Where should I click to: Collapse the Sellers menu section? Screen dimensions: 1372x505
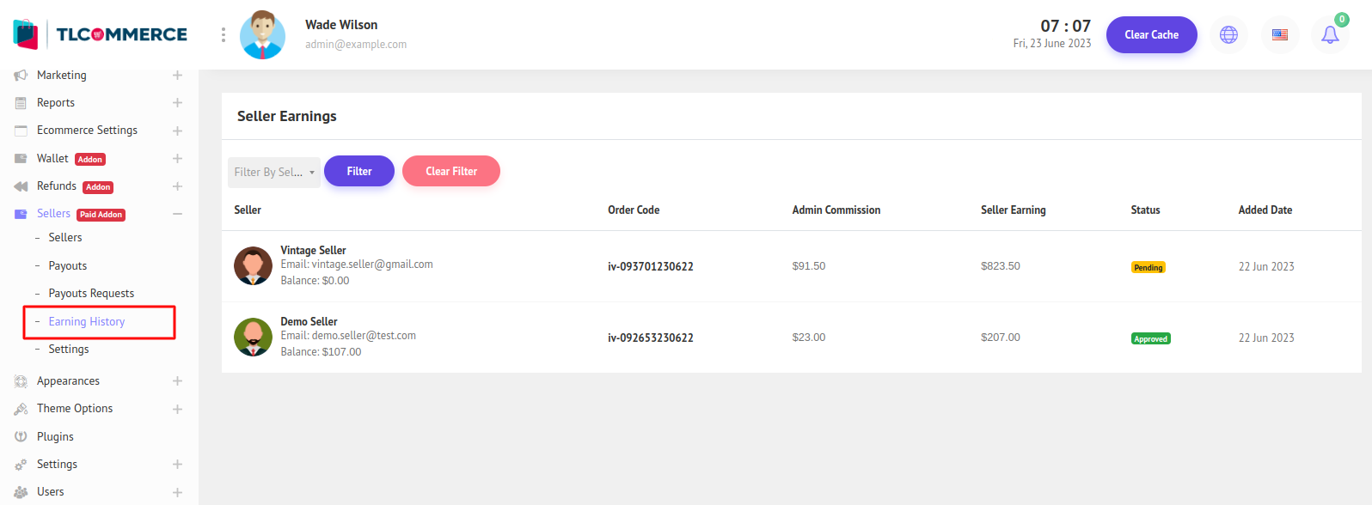[x=177, y=214]
